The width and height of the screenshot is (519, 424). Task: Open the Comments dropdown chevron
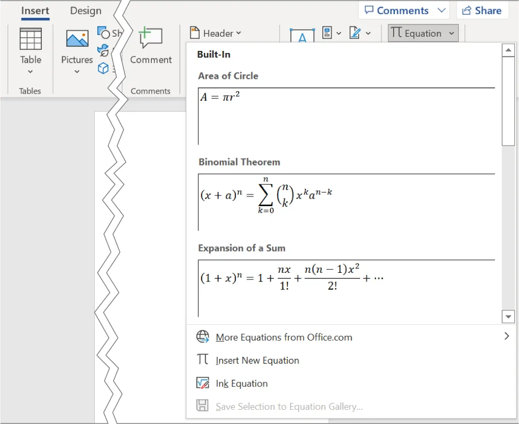point(441,10)
